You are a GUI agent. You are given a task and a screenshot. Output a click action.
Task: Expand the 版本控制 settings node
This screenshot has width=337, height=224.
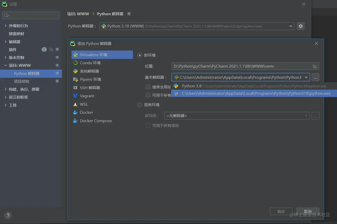coord(6,57)
